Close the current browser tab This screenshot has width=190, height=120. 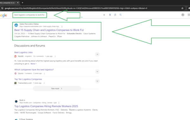coord(18,3)
